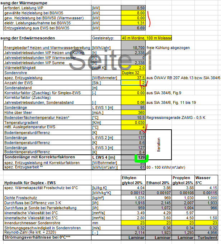Select 'Propylen glykol 25%' column header
Viewport: 221px width, 244px height.
[183, 180]
